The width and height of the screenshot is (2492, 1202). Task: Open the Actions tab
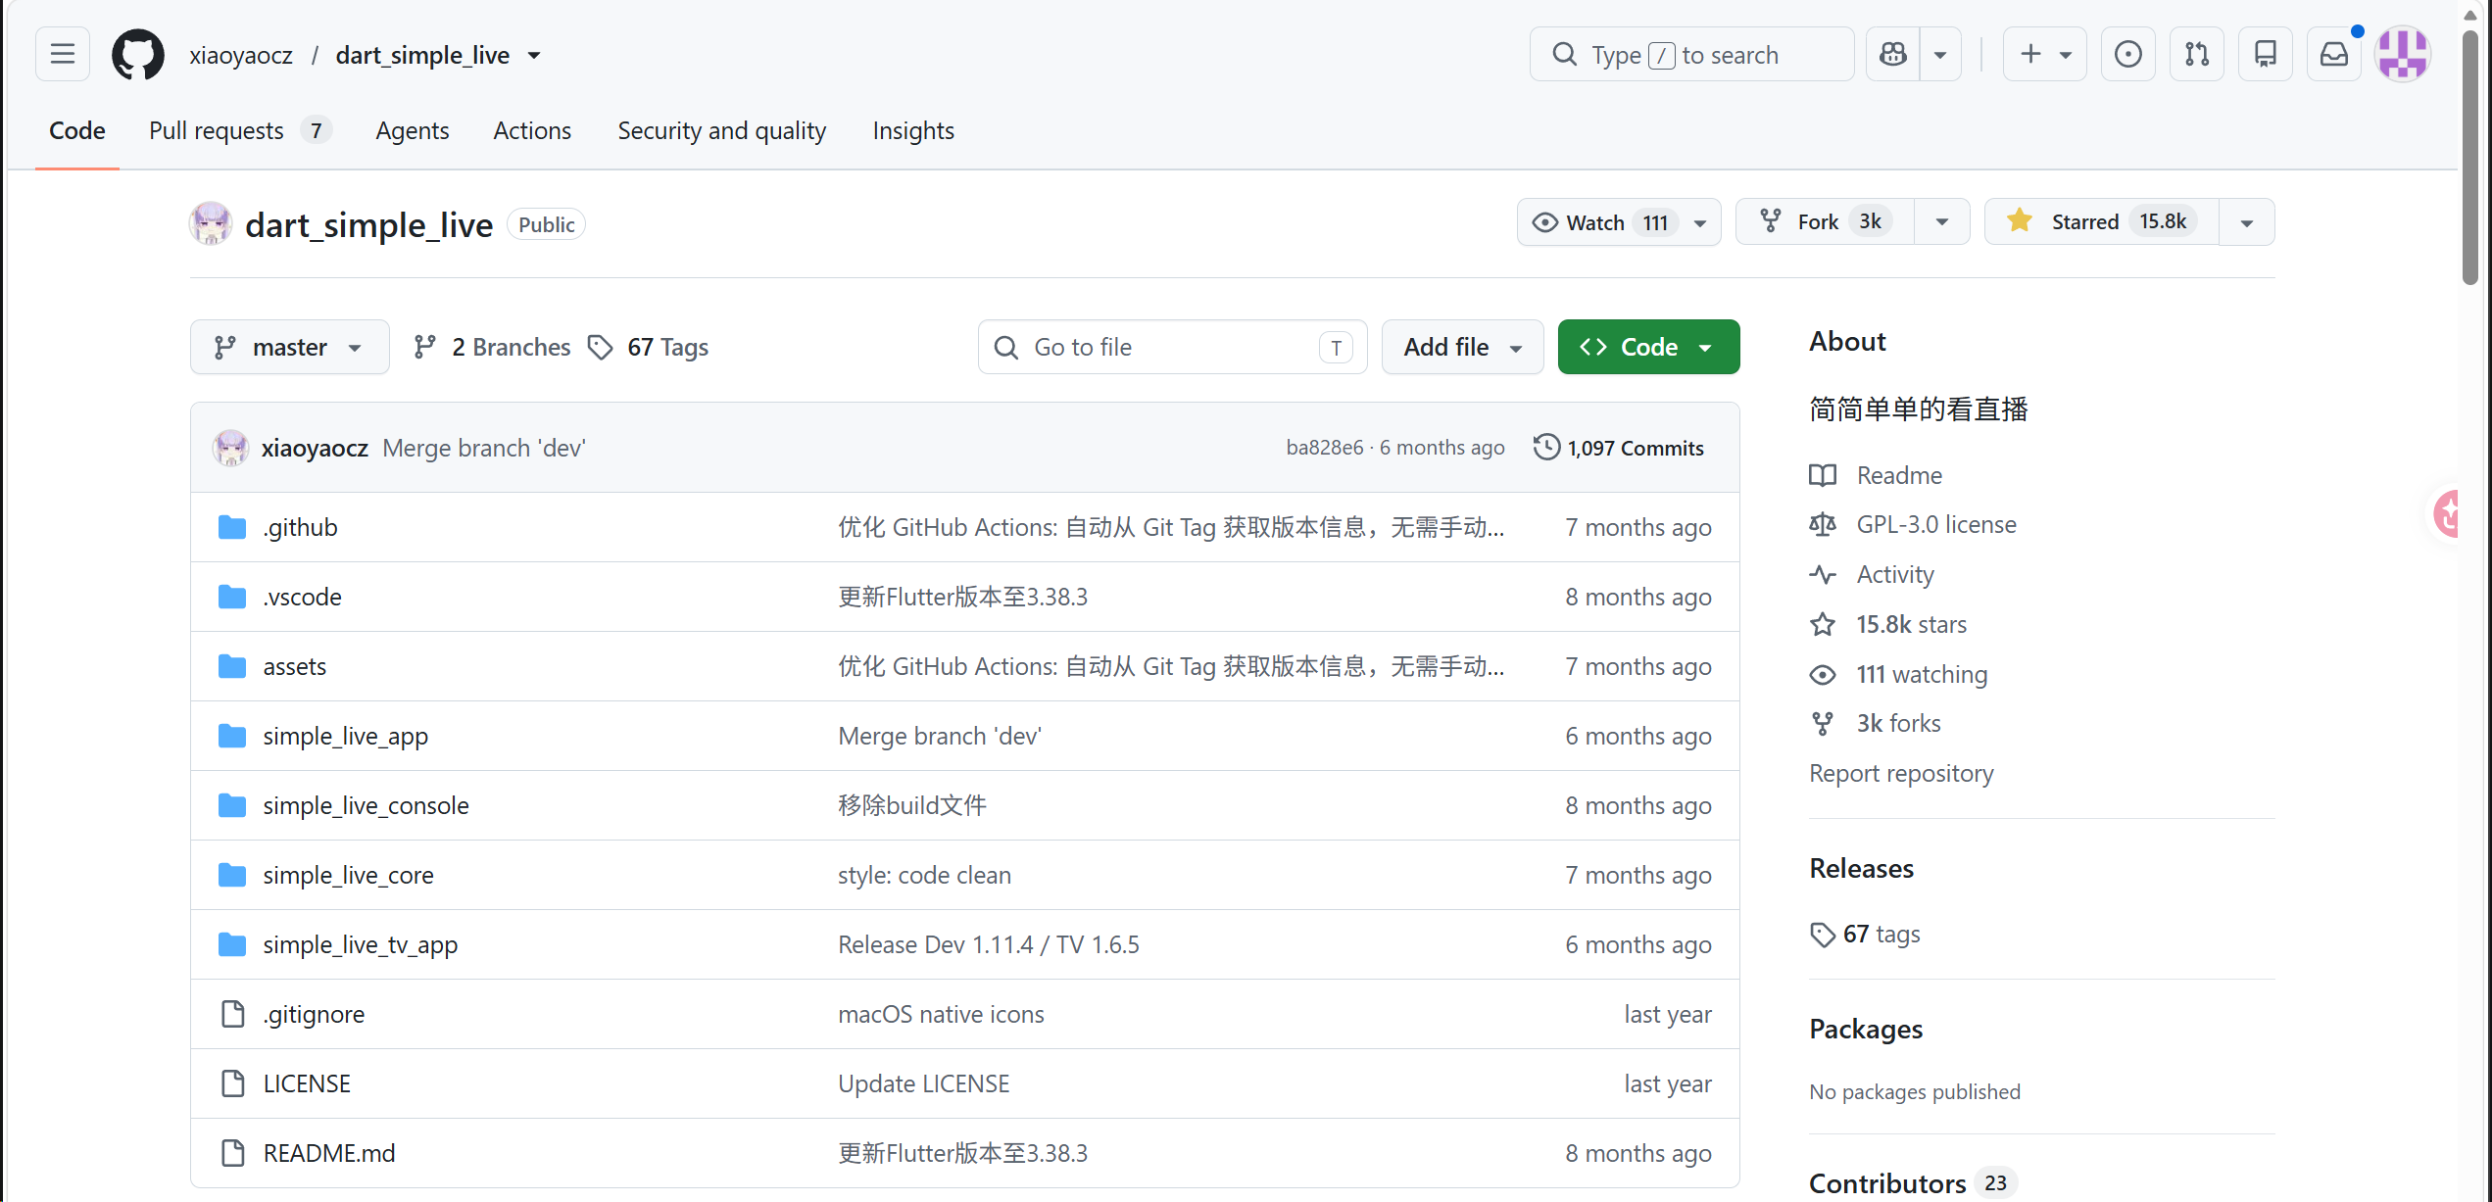[532, 130]
